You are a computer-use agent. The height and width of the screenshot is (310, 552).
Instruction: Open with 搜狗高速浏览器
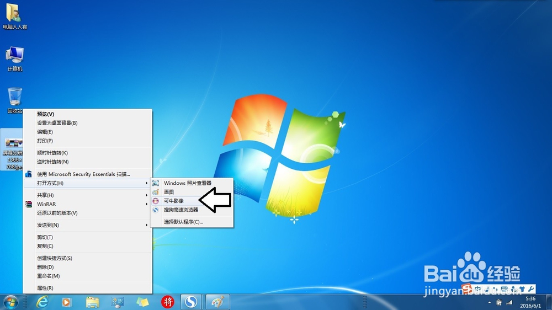tap(192, 210)
